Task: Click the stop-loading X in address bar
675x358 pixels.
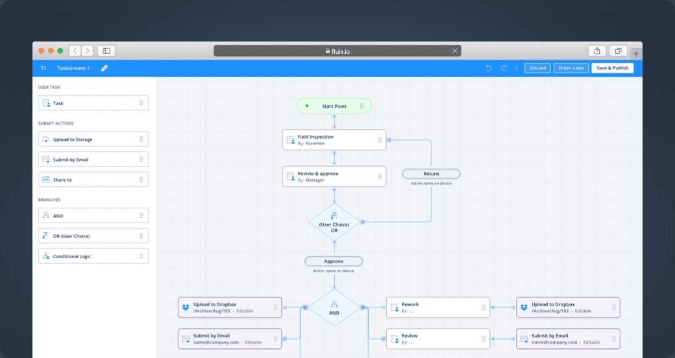Action: click(x=455, y=51)
